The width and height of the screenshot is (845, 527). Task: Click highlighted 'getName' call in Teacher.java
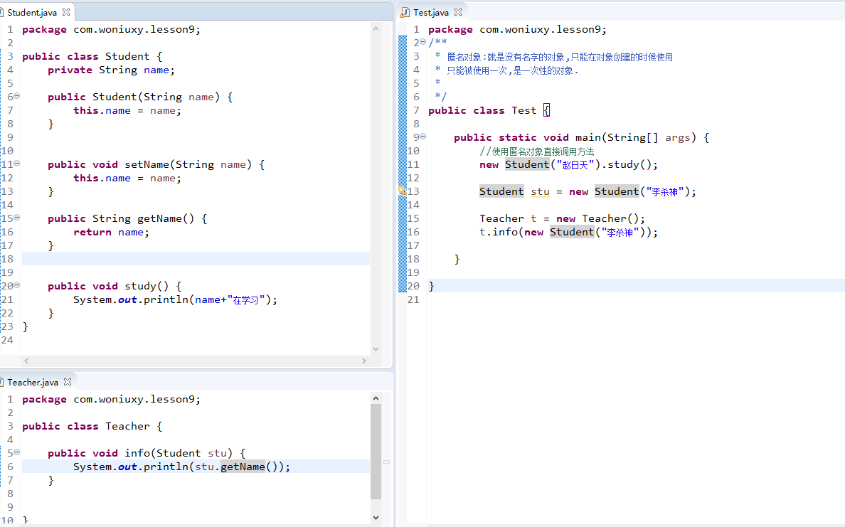(243, 467)
